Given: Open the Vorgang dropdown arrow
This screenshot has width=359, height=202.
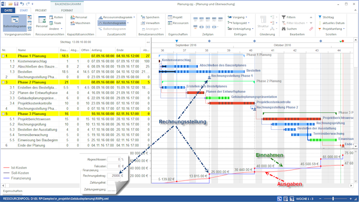Looking at the screenshot, I should (x=247, y=17).
